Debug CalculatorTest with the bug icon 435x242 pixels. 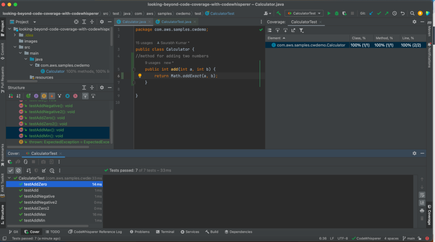tap(336, 13)
